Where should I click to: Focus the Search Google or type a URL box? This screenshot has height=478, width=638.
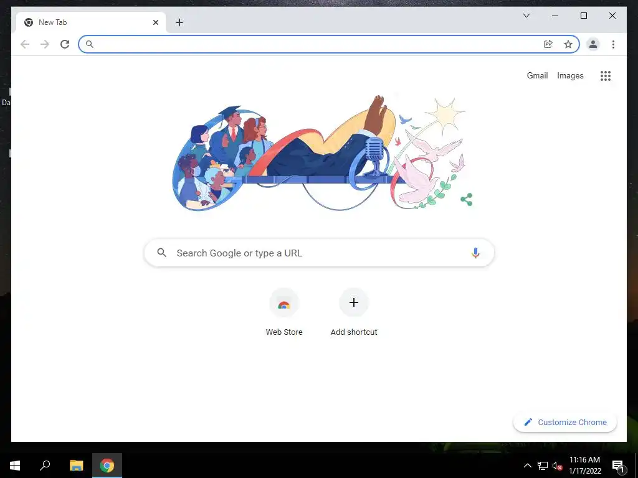point(319,253)
